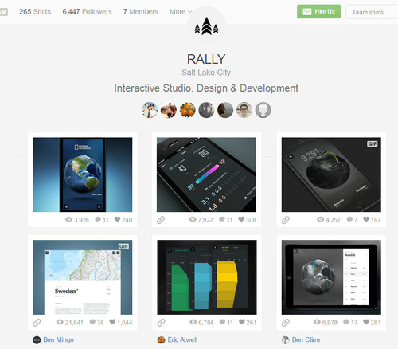The height and width of the screenshot is (349, 398).
Task: Click attachment icon on 4,257 views shot
Action: click(286, 220)
